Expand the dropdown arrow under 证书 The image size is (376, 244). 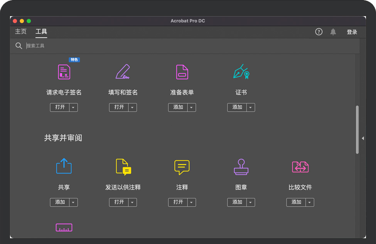251,107
